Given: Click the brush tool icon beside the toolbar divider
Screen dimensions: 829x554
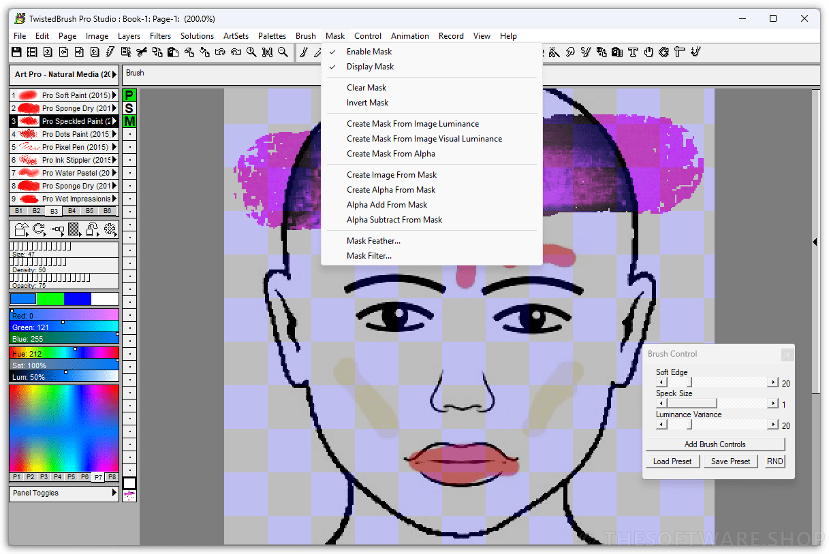Looking at the screenshot, I should click(x=304, y=52).
